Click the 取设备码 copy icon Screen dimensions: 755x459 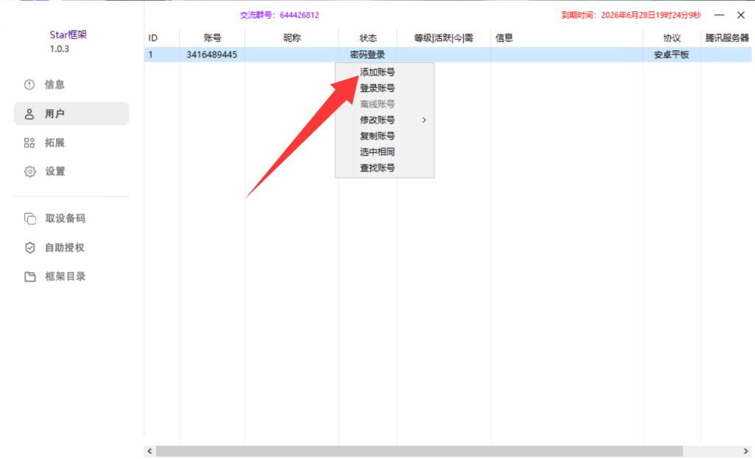29,218
